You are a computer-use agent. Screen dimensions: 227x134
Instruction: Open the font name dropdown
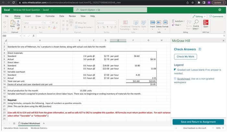42,23
